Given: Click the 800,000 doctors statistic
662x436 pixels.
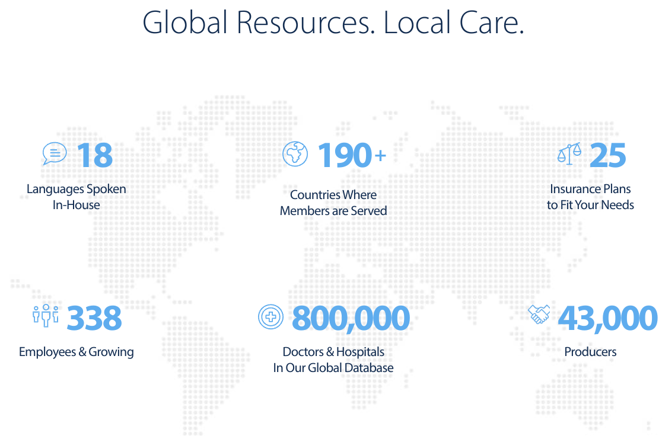Looking at the screenshot, I should 350,318.
